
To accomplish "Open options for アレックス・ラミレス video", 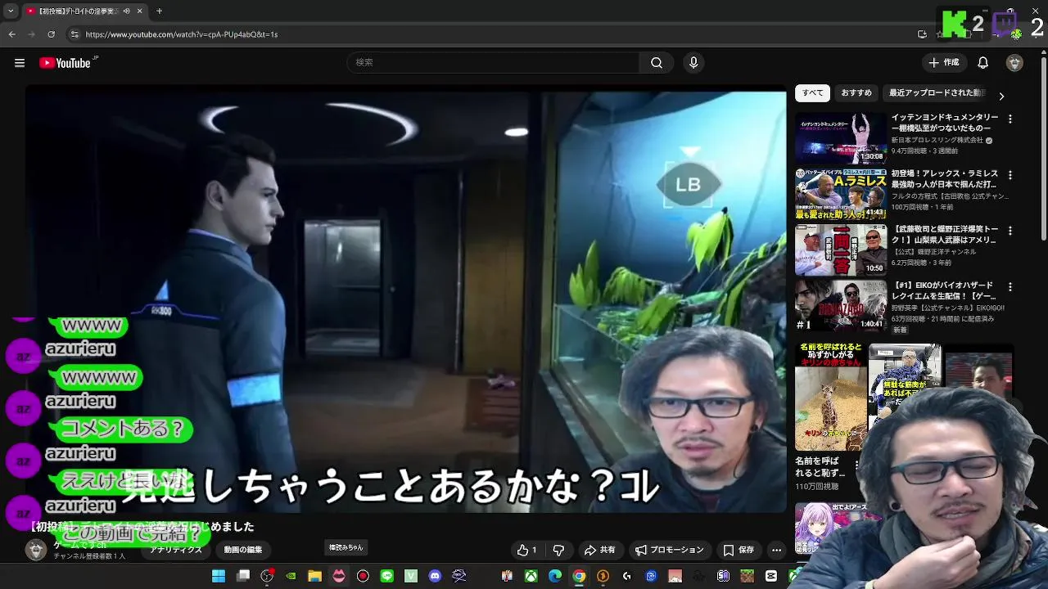I will point(1010,175).
